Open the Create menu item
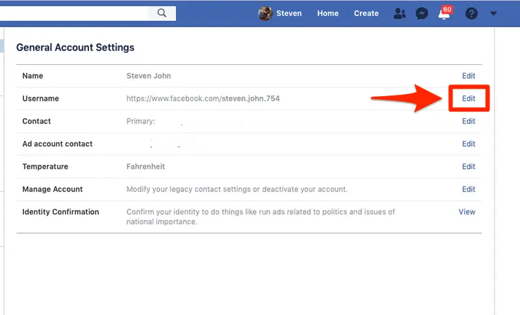 click(366, 14)
